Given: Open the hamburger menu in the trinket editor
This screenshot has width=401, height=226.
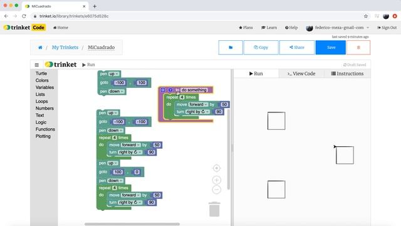Looking at the screenshot, I should [37, 65].
